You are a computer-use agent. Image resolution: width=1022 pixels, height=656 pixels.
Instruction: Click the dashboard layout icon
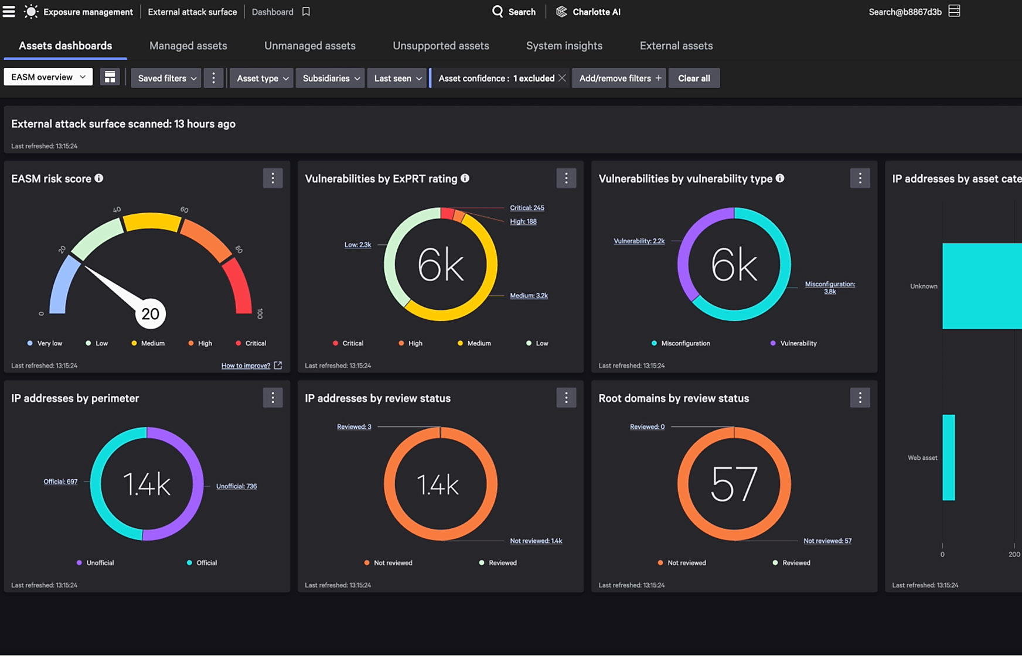pyautogui.click(x=110, y=77)
